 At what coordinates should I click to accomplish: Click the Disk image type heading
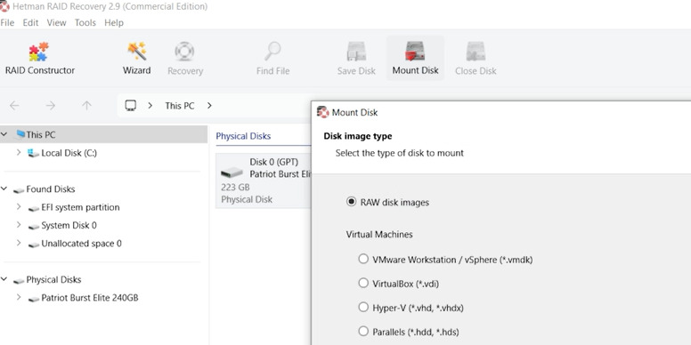click(358, 136)
